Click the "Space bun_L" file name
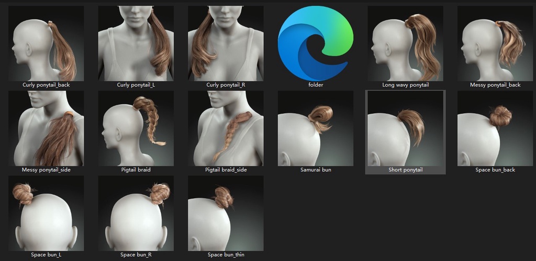 [x=46, y=255]
